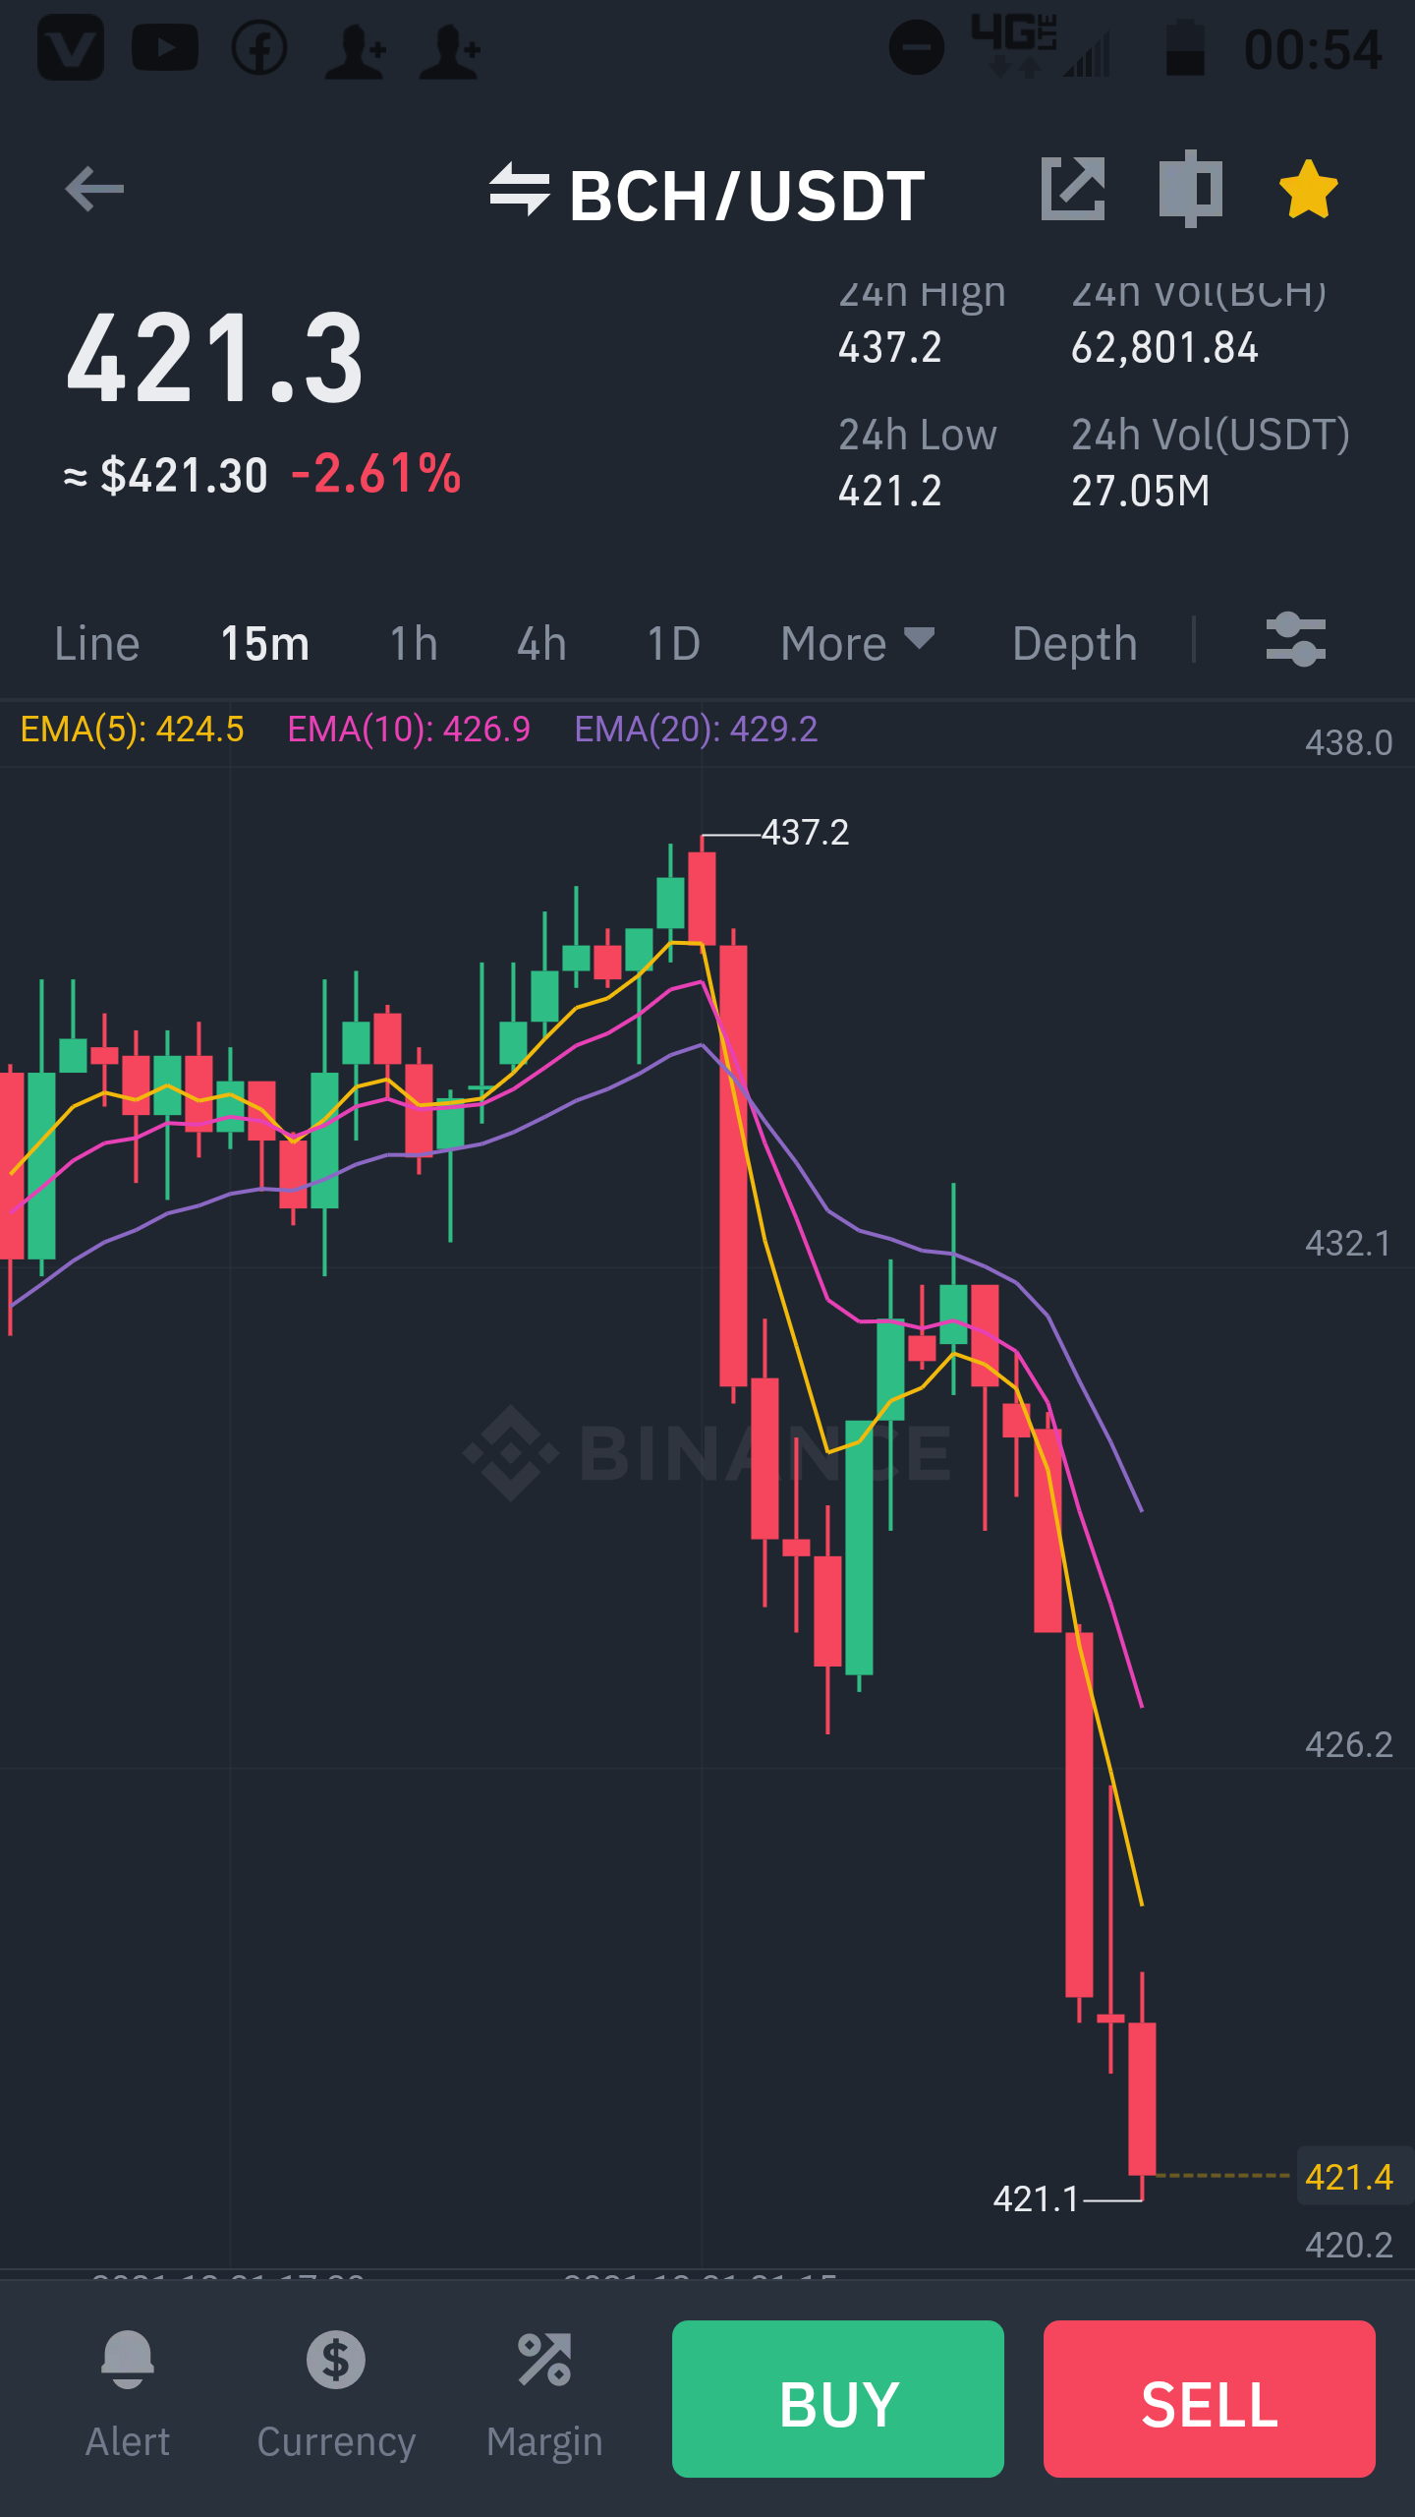Viewport: 1415px width, 2517px height.
Task: Open chart settings sliders icon
Action: pyautogui.click(x=1296, y=640)
